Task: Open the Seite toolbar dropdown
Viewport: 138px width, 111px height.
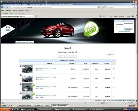Action: point(116,16)
